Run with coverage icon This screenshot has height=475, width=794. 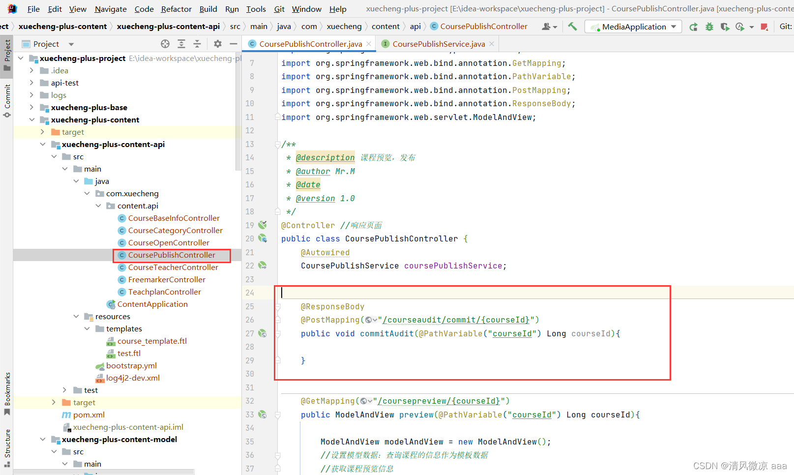pos(725,27)
